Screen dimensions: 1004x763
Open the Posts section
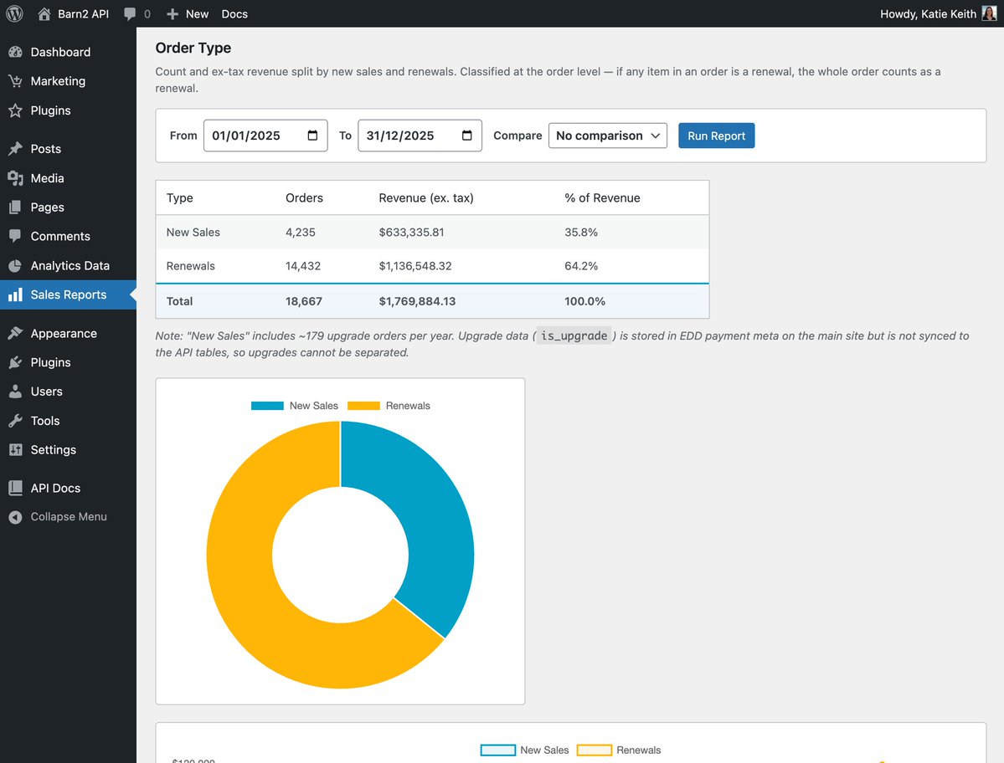pos(68,148)
